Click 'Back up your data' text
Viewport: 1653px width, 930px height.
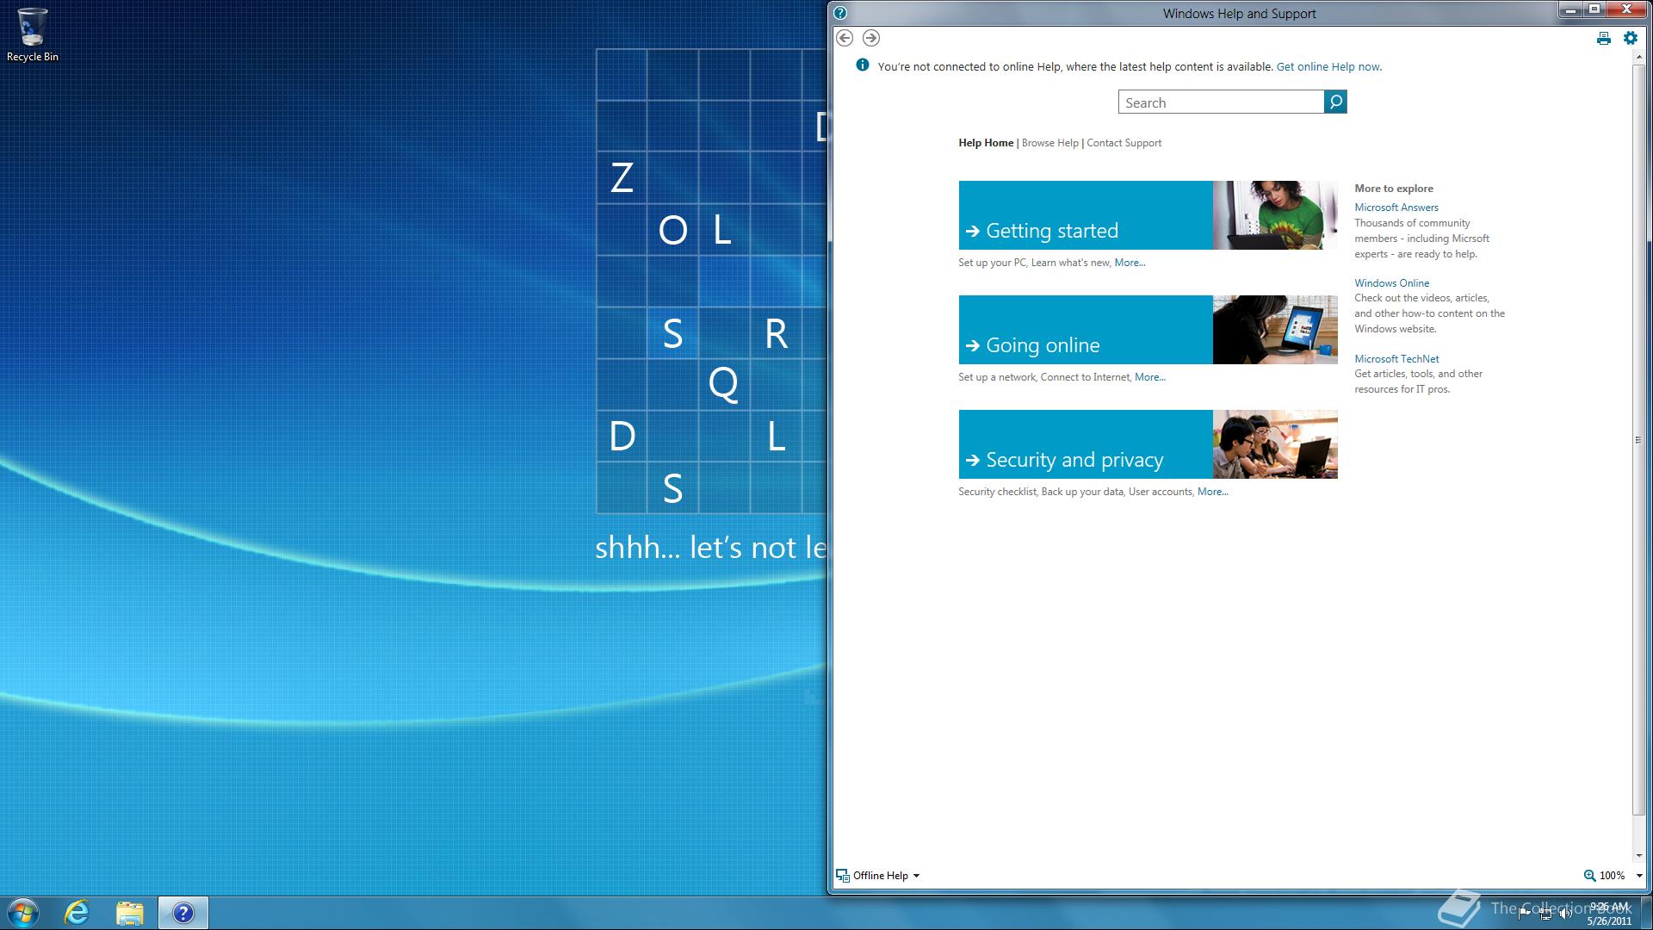(x=1082, y=492)
